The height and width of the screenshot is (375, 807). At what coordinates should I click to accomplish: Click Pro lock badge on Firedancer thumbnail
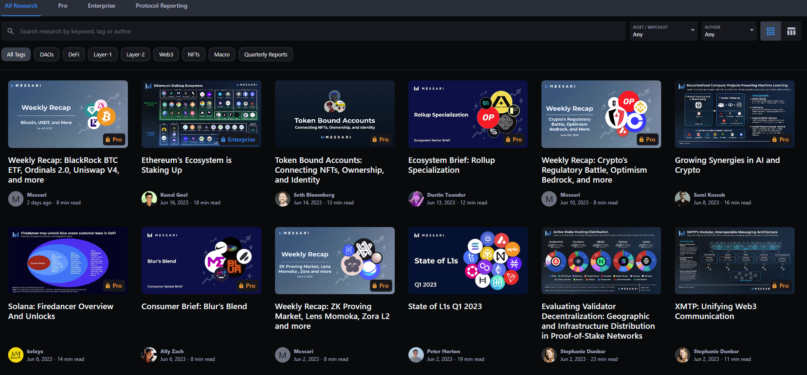[x=114, y=286]
